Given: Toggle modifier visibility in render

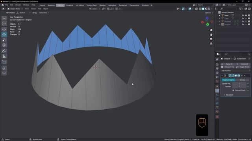Looking at the screenshot, I should (239, 76).
